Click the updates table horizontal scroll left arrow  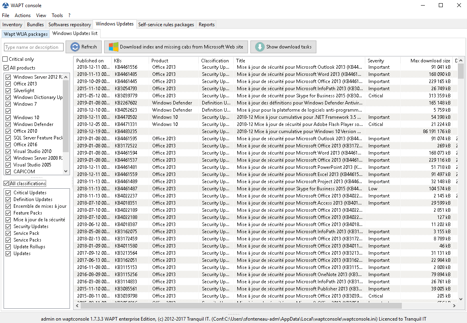[x=78, y=306]
